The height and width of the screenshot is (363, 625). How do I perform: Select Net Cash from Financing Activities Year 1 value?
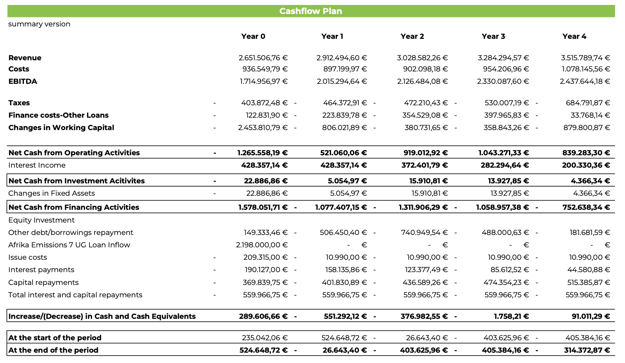pos(341,207)
